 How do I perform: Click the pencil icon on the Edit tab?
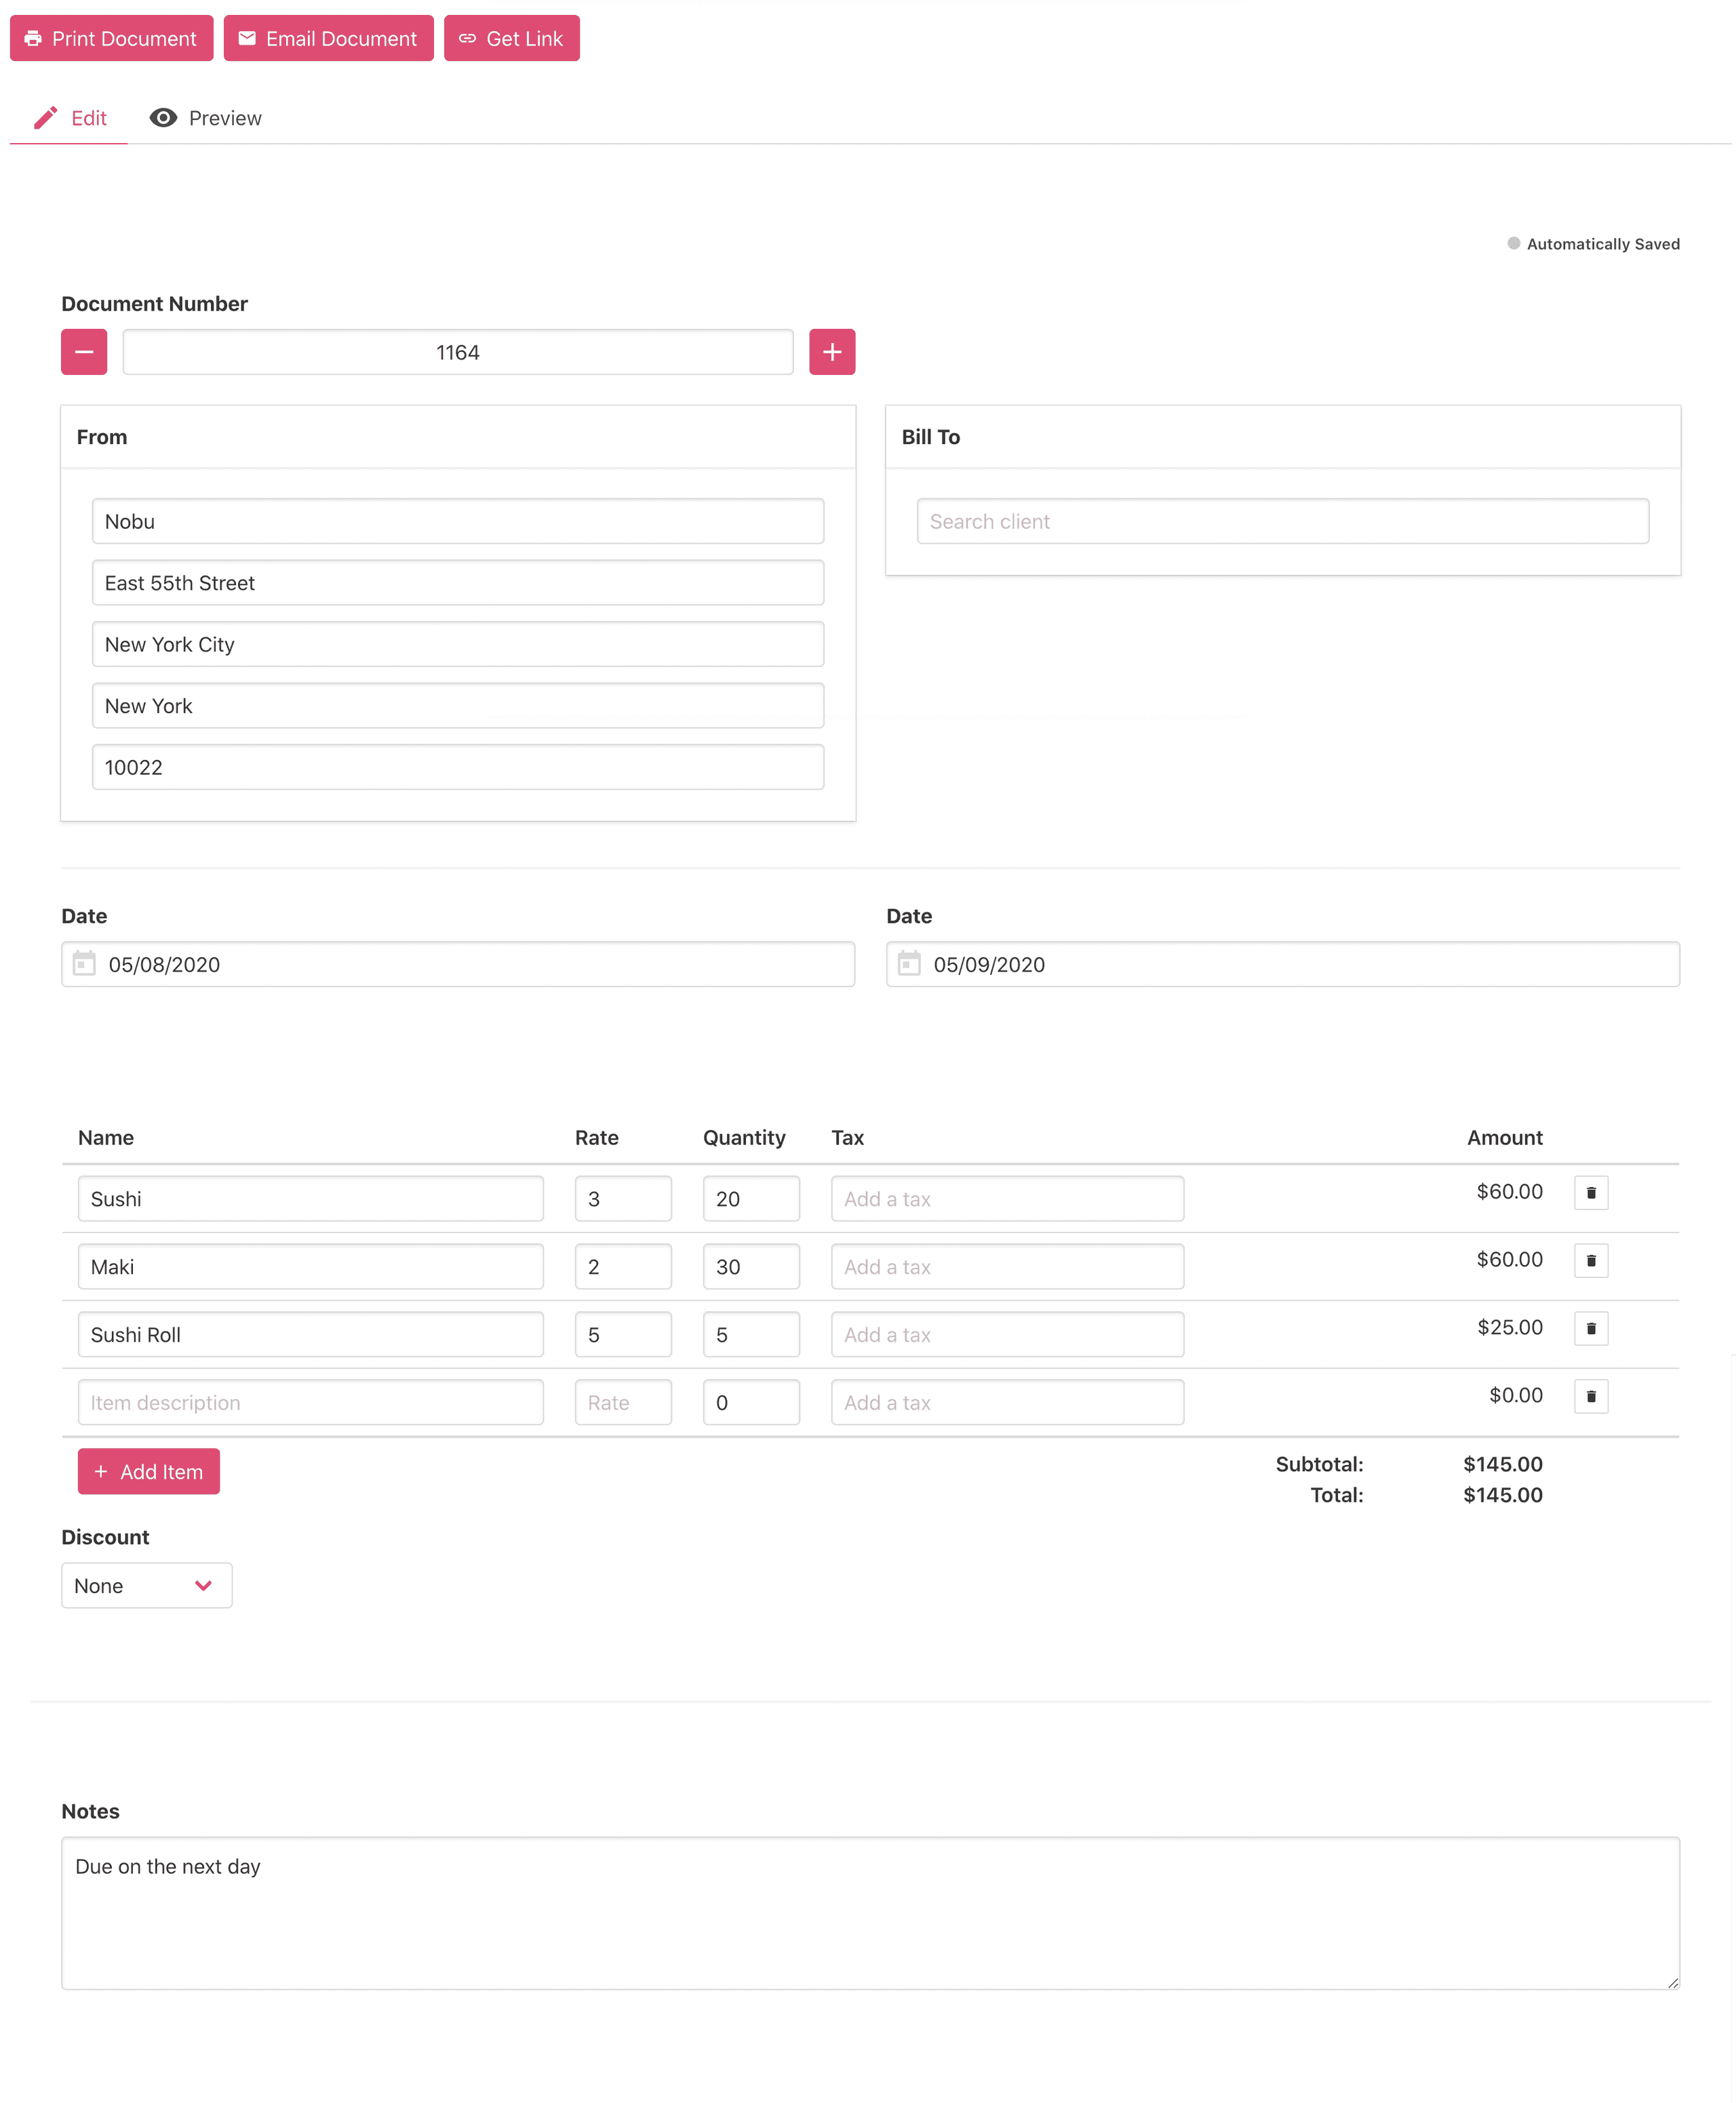pos(46,117)
